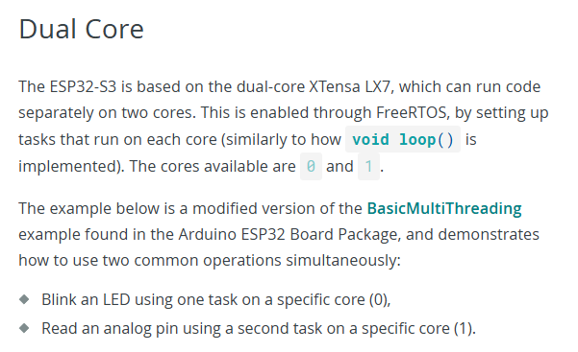Click the Dual Core heading

click(81, 29)
